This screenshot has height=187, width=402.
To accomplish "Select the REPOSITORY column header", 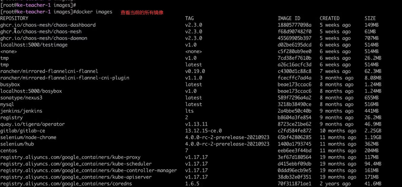I will coord(14,18).
